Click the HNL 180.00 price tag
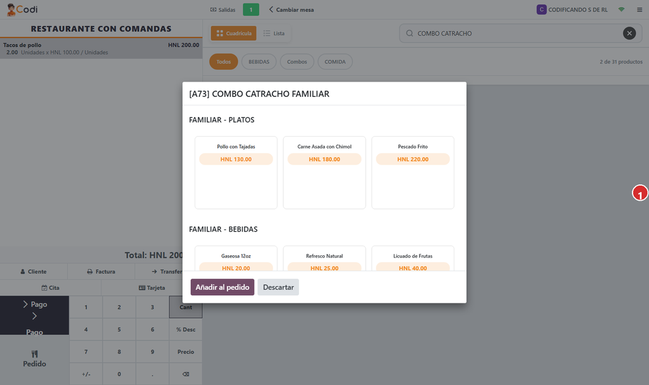This screenshot has width=649, height=385. click(x=324, y=159)
